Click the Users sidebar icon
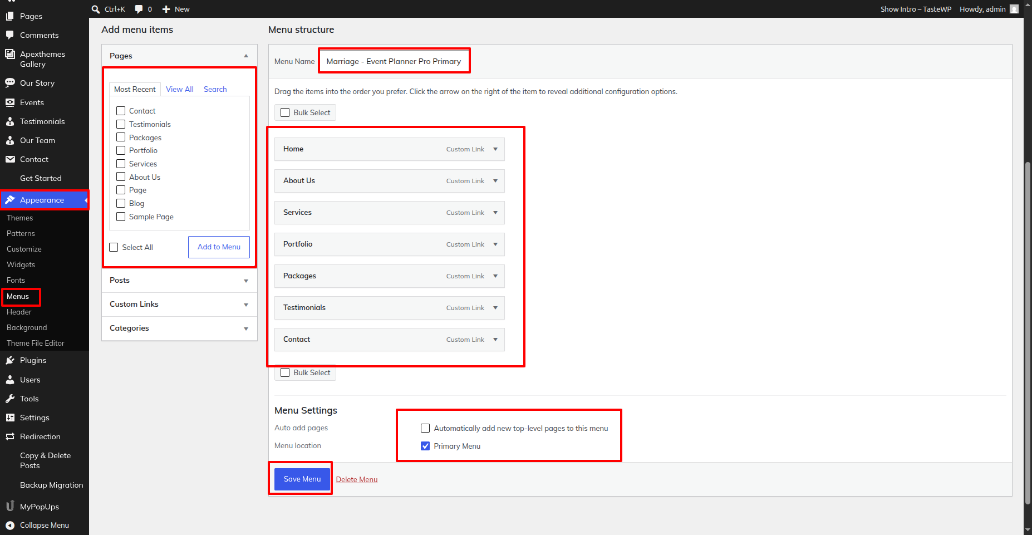The image size is (1032, 535). (x=10, y=380)
